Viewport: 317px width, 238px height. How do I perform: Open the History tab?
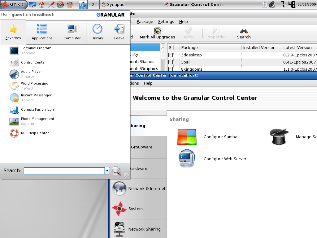(x=97, y=32)
